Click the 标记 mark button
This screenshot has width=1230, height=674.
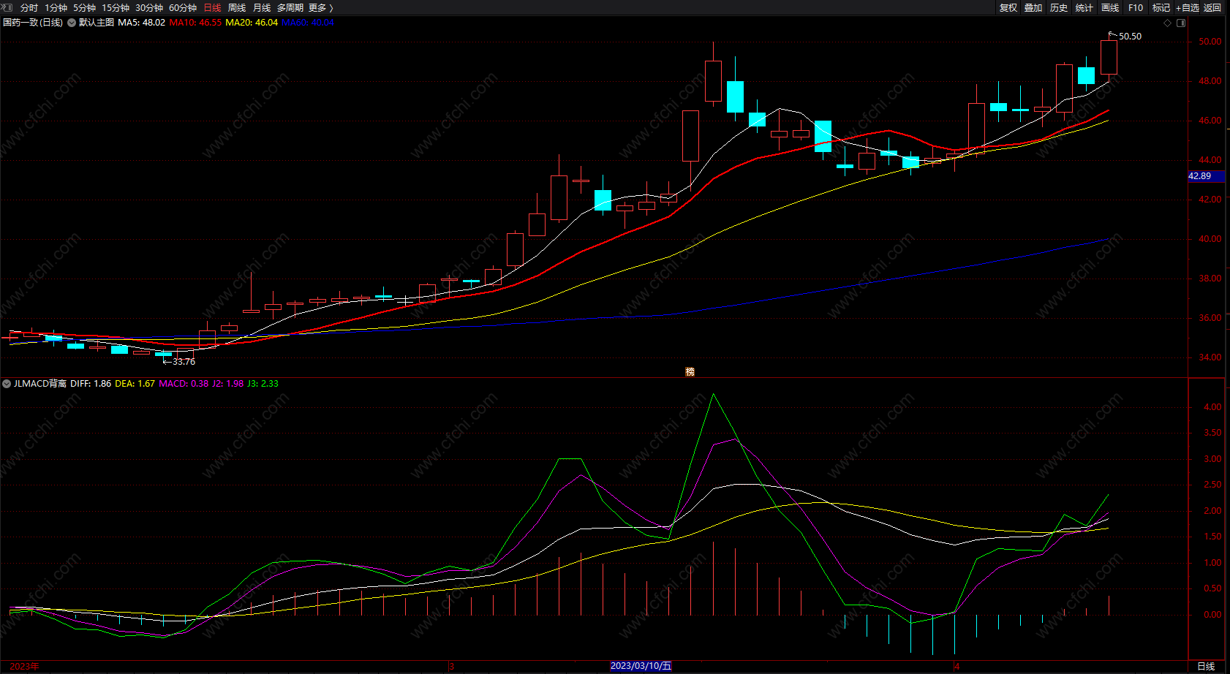(x=1161, y=7)
